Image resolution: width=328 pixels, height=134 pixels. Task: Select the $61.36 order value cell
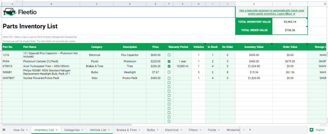(290, 72)
